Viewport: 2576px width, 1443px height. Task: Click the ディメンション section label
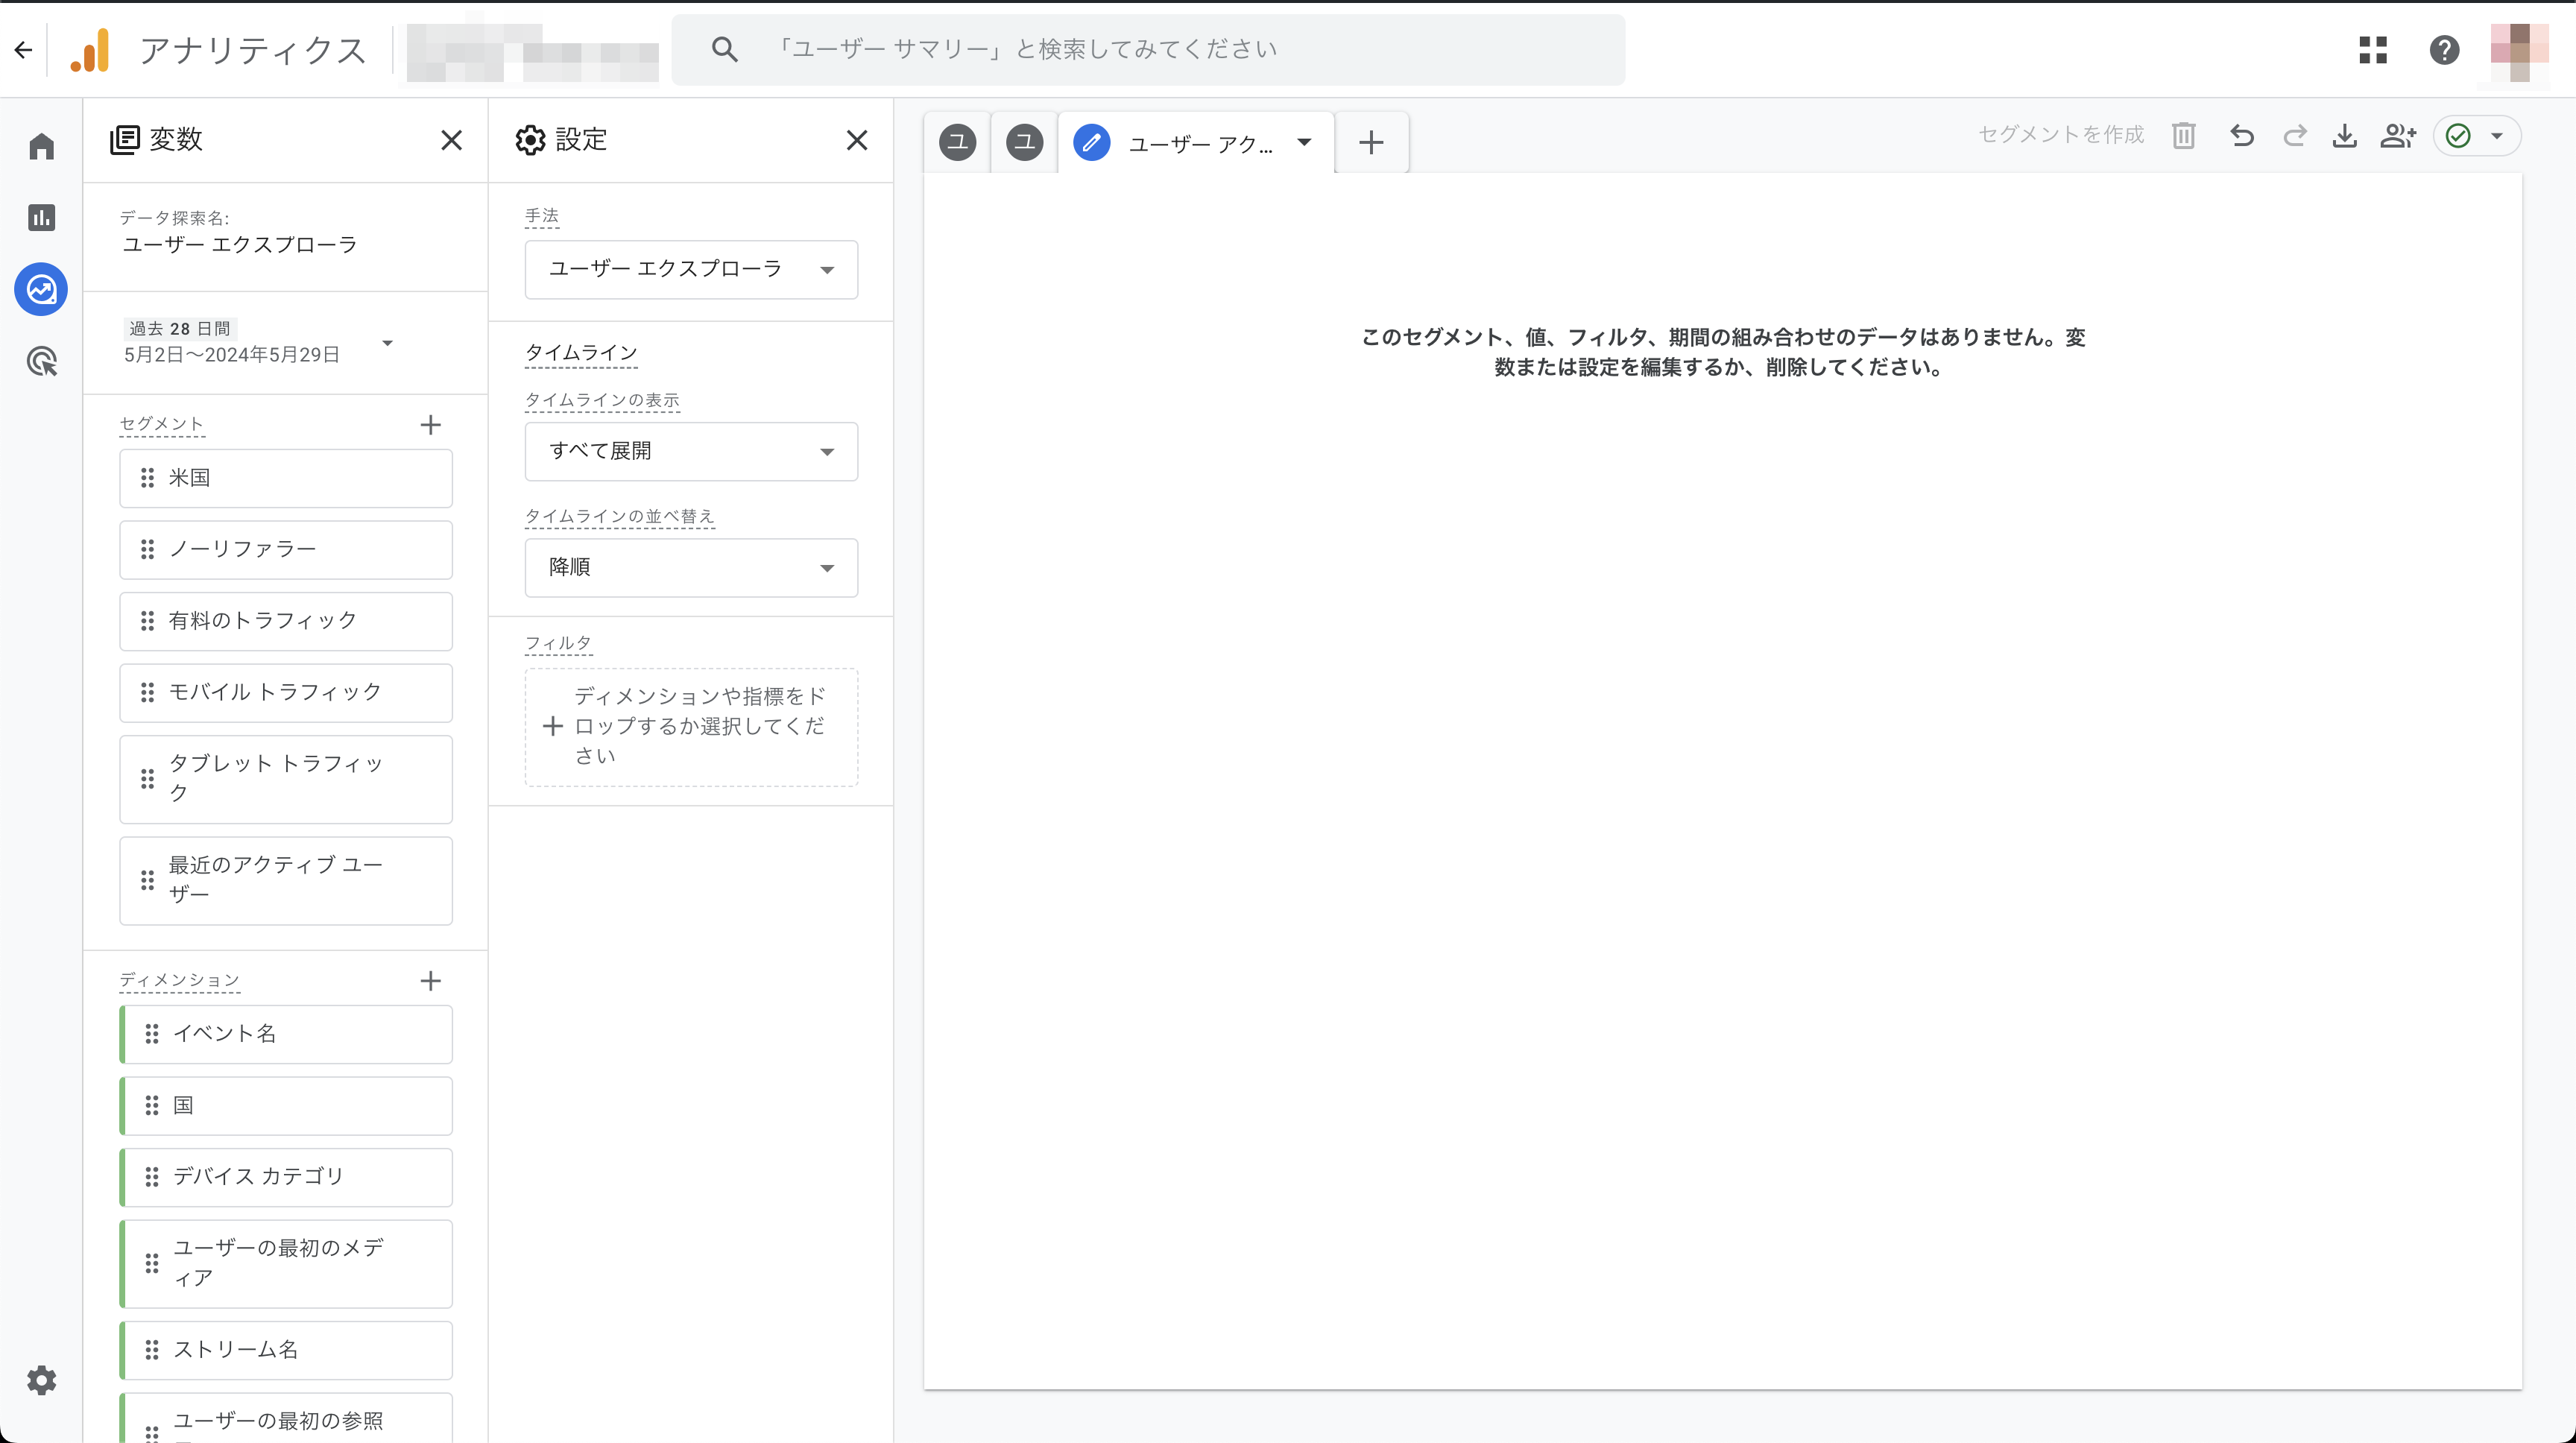(x=180, y=980)
